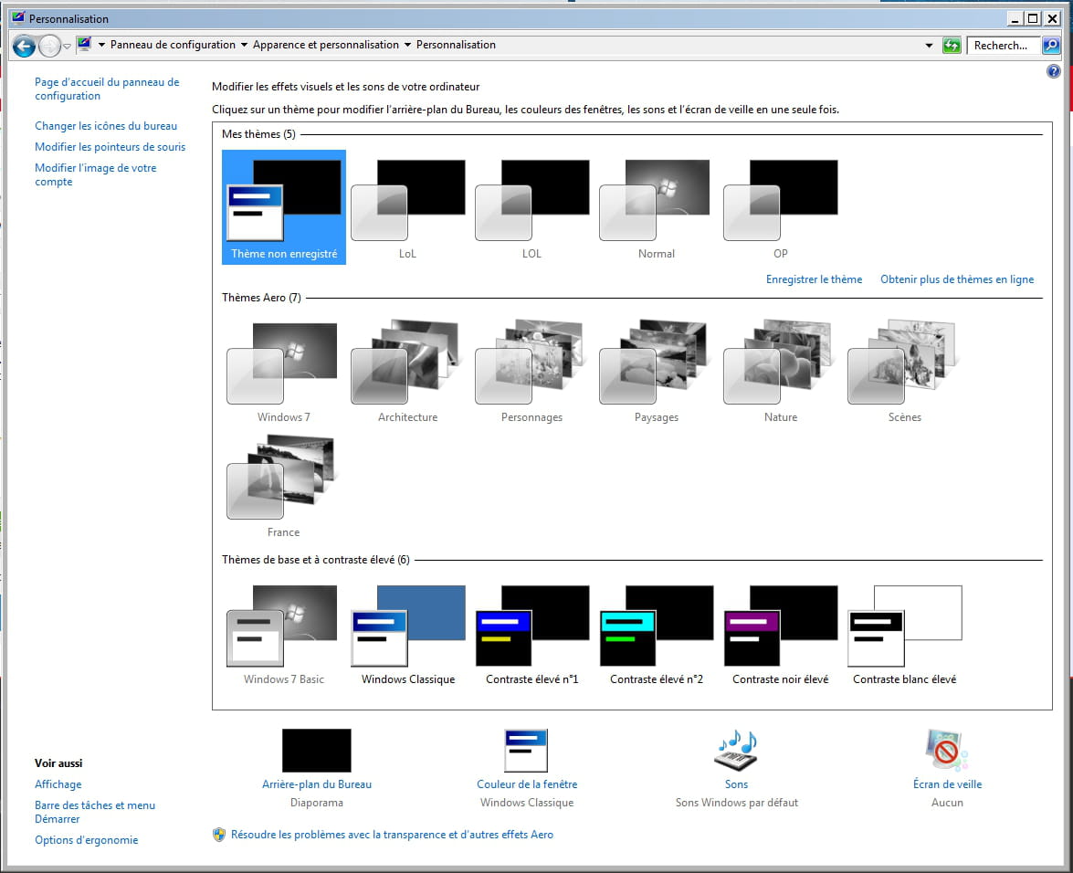Image resolution: width=1073 pixels, height=873 pixels.
Task: Expand arrow after Panneau de configuration
Action: coord(244,45)
